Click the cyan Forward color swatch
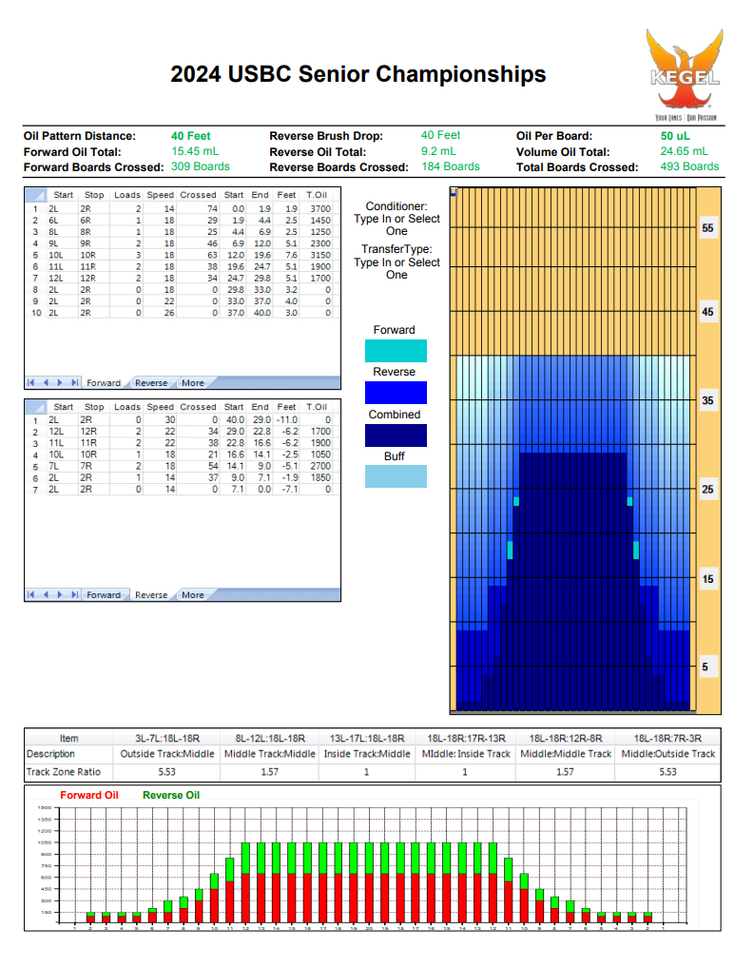The height and width of the screenshot is (967, 754). (396, 351)
